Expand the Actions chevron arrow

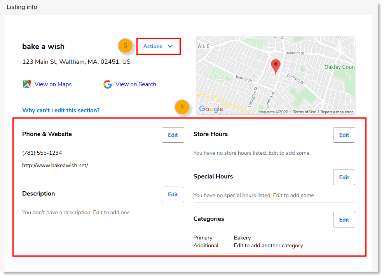(170, 46)
